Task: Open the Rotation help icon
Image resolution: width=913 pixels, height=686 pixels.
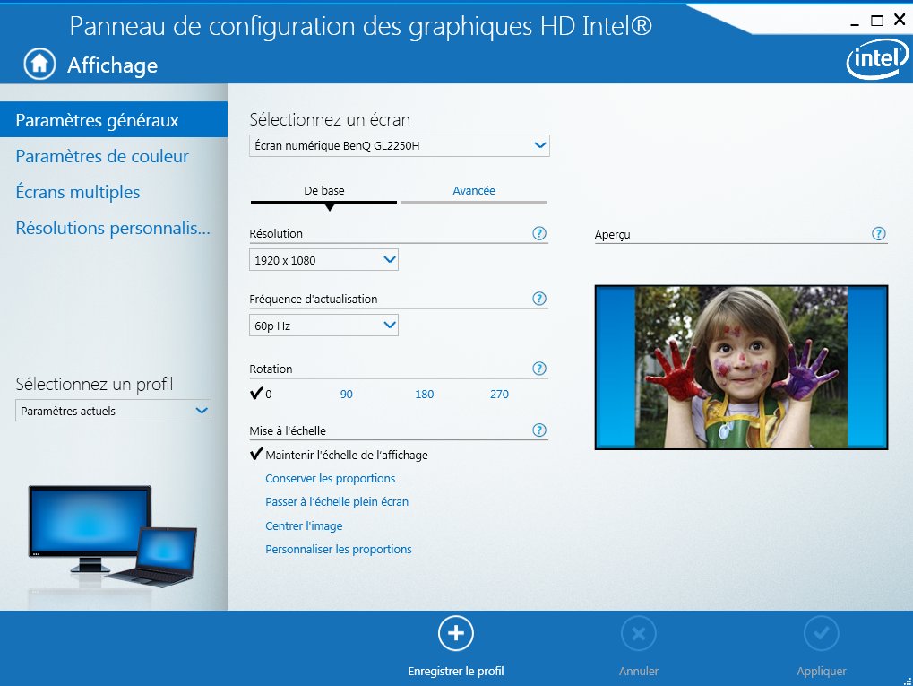Action: pyautogui.click(x=539, y=368)
